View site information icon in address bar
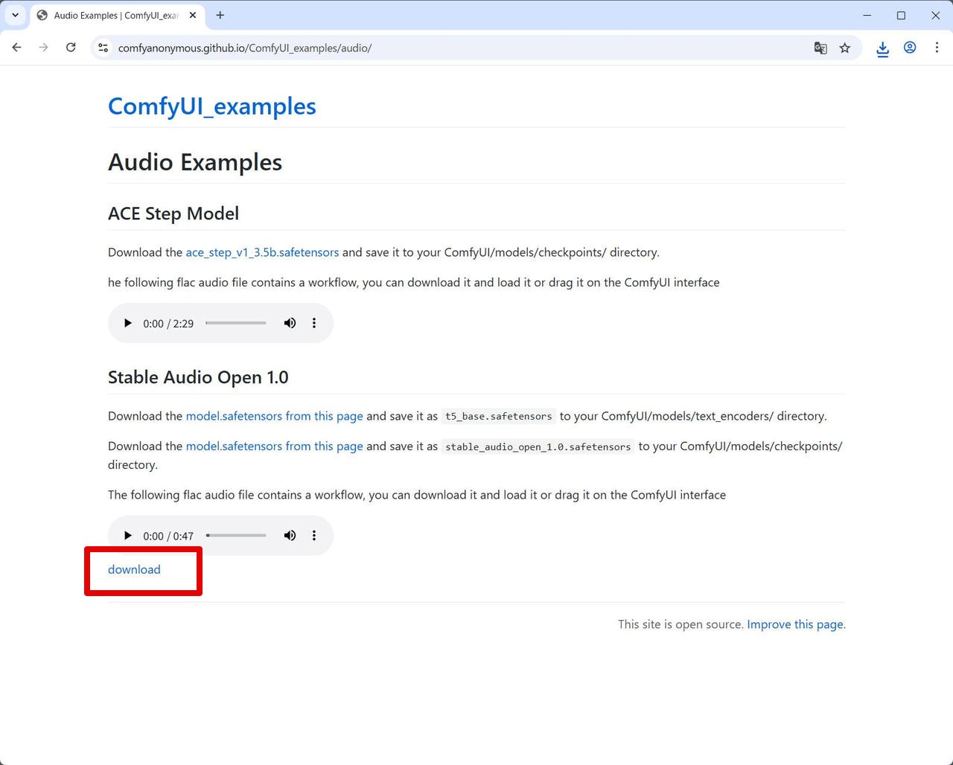The image size is (953, 765). [103, 48]
